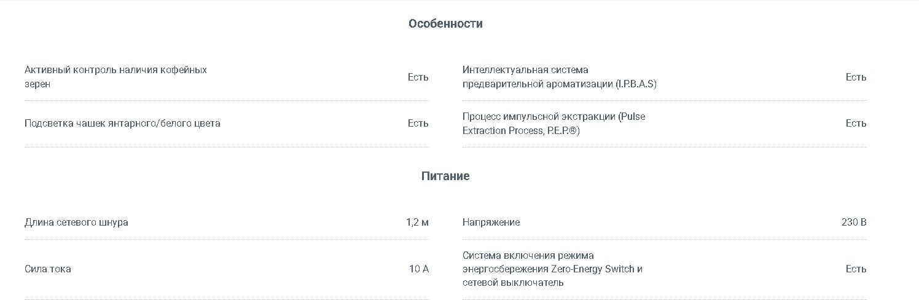Click the 10 А current value
The width and height of the screenshot is (919, 300).
tap(419, 269)
